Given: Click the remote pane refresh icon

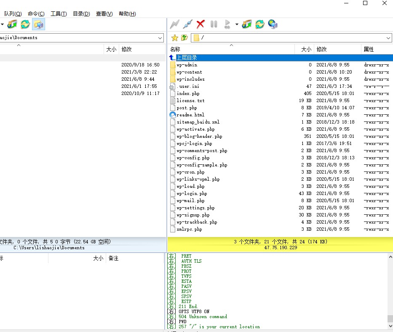Looking at the screenshot, I should coord(260,24).
